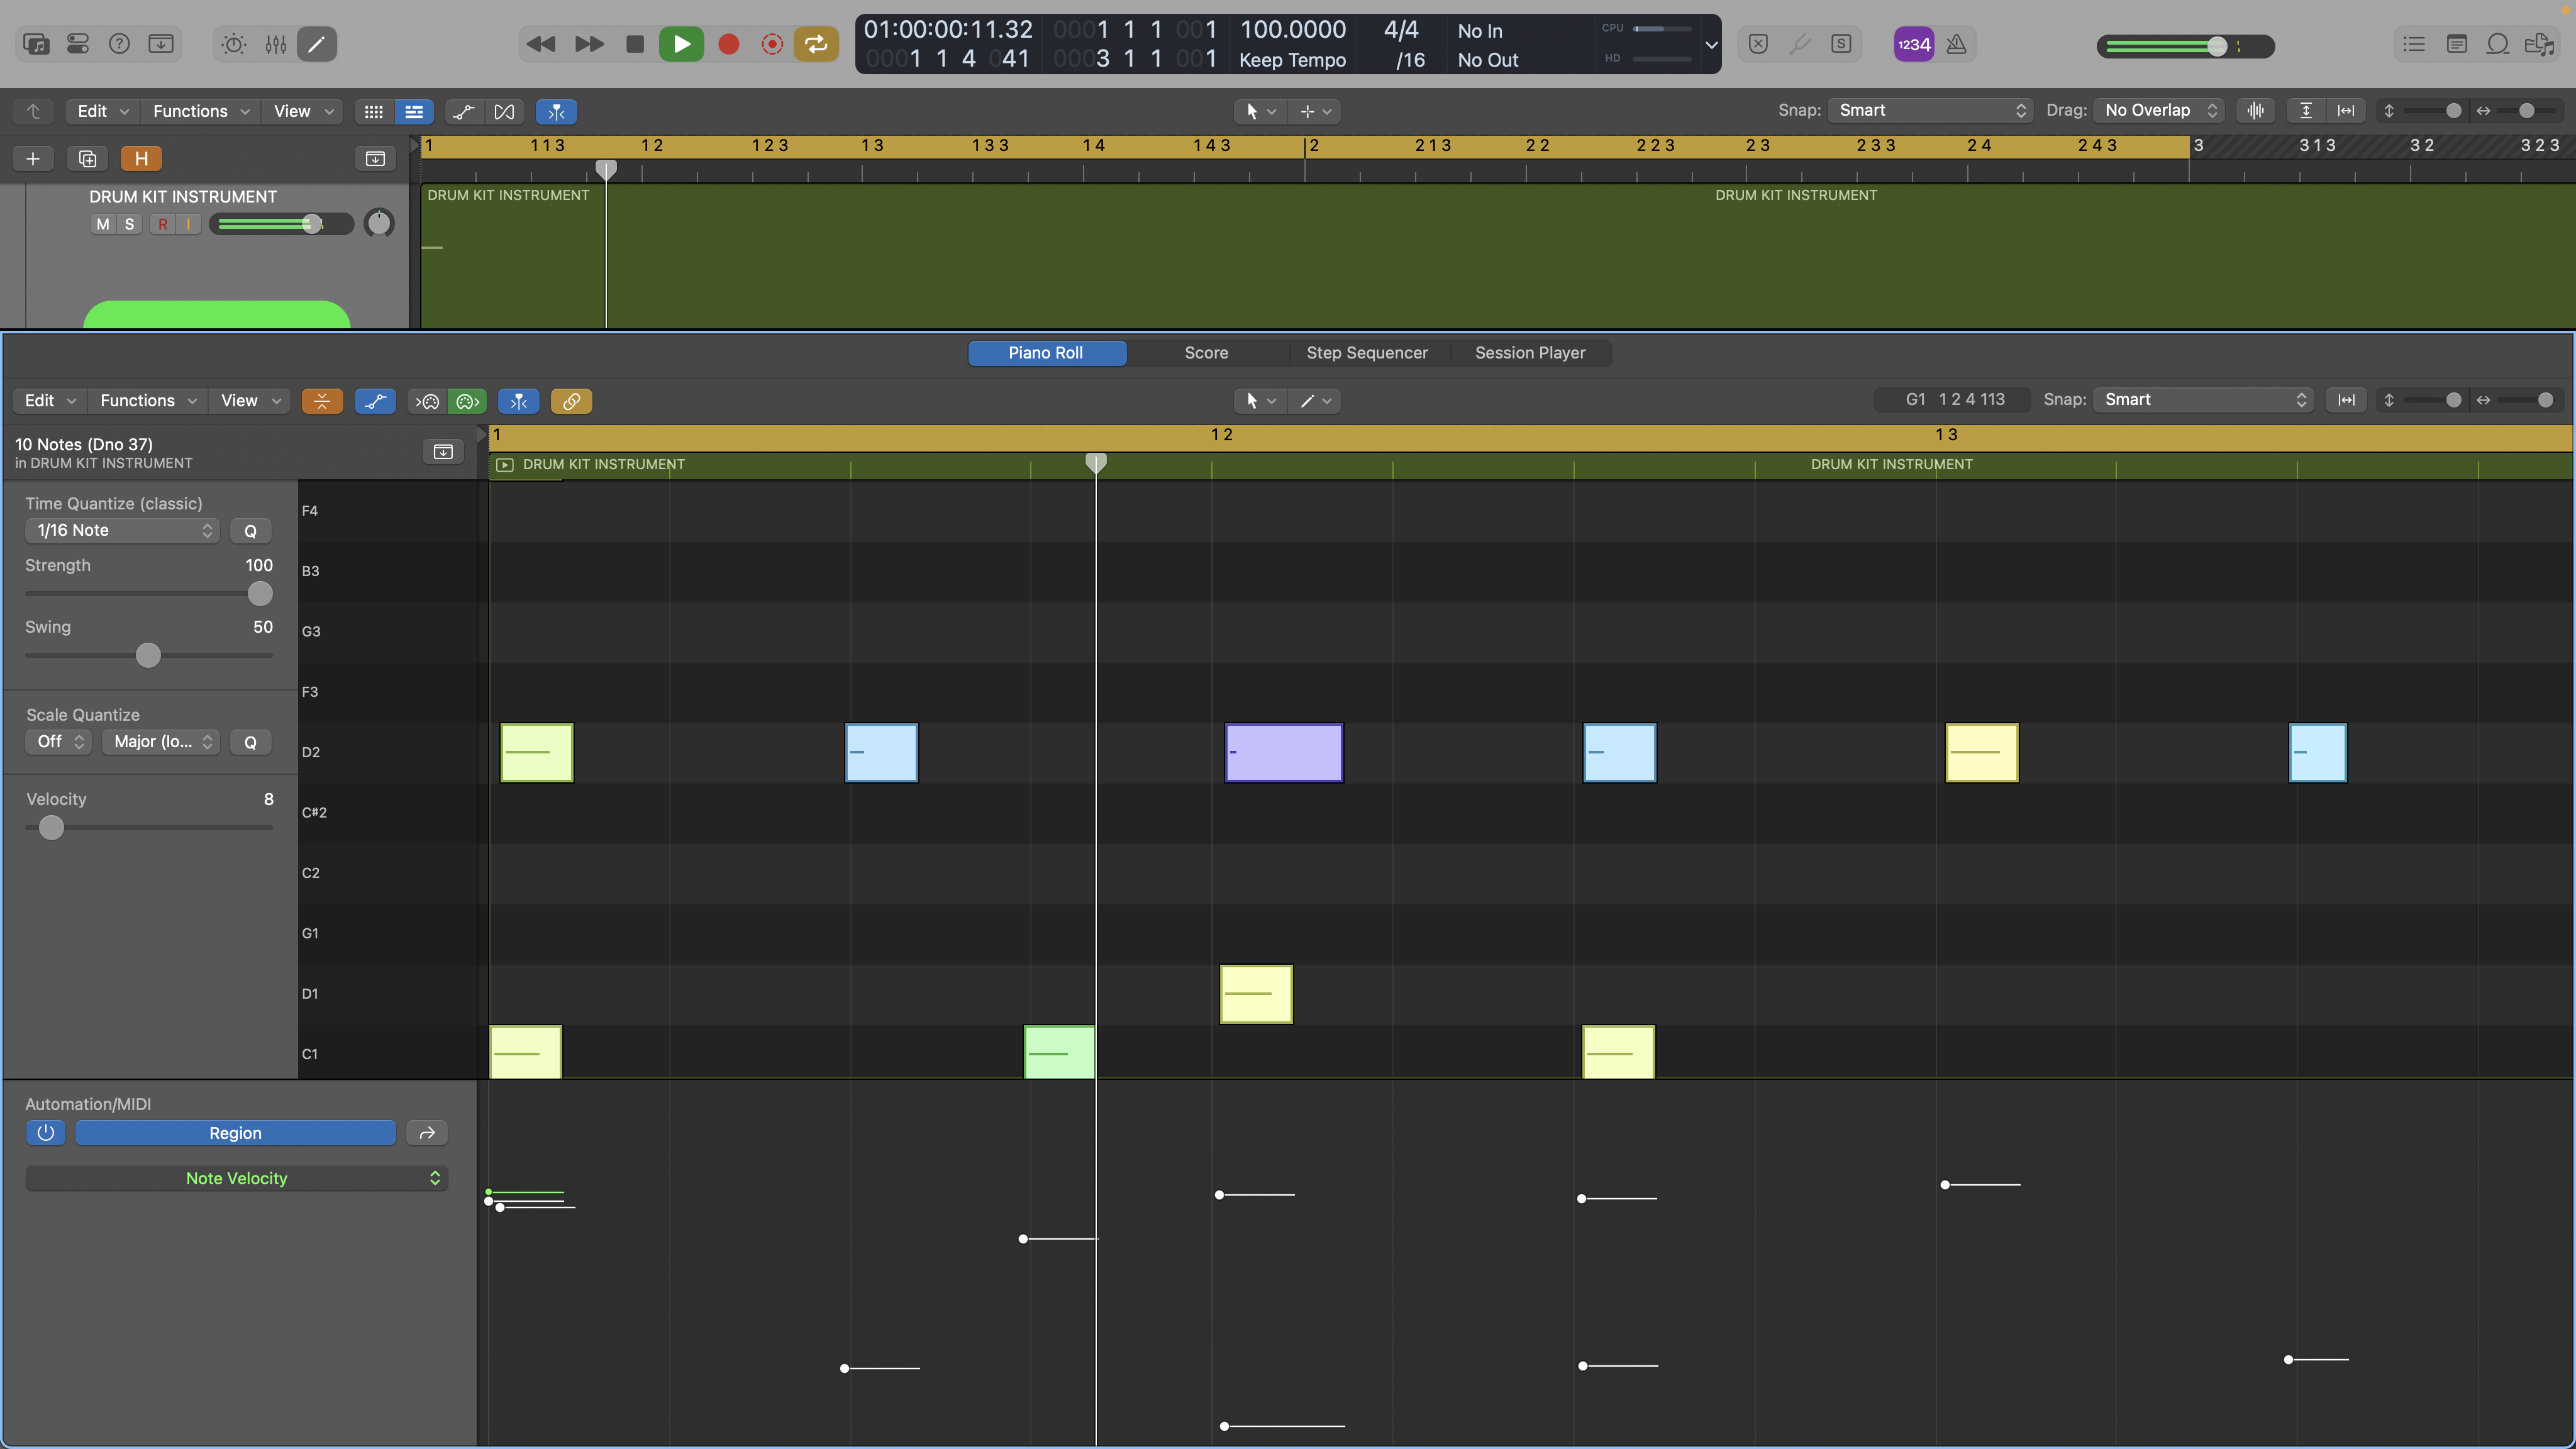Open tracks area View menu

coord(304,111)
